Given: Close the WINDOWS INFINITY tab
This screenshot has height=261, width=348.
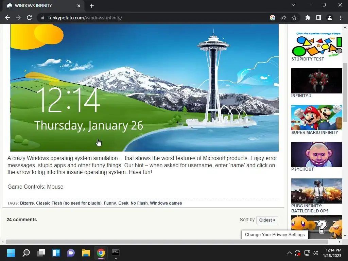Looking at the screenshot, I should (x=79, y=6).
